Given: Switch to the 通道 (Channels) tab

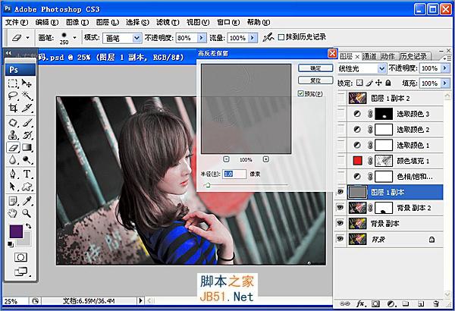Looking at the screenshot, I should click(x=369, y=56).
